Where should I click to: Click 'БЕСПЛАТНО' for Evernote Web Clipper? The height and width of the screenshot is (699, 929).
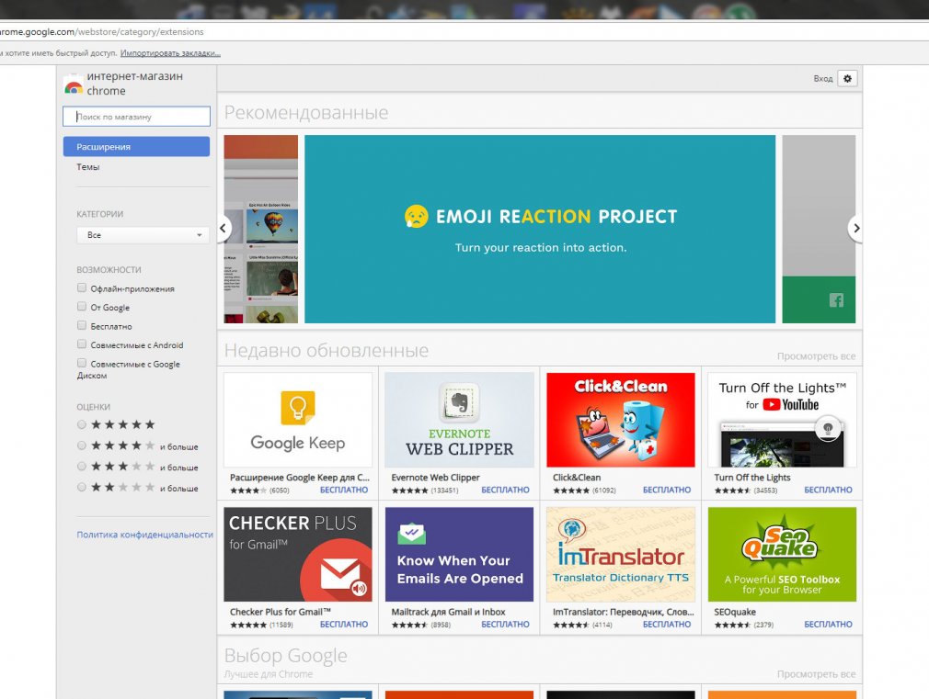coord(505,490)
